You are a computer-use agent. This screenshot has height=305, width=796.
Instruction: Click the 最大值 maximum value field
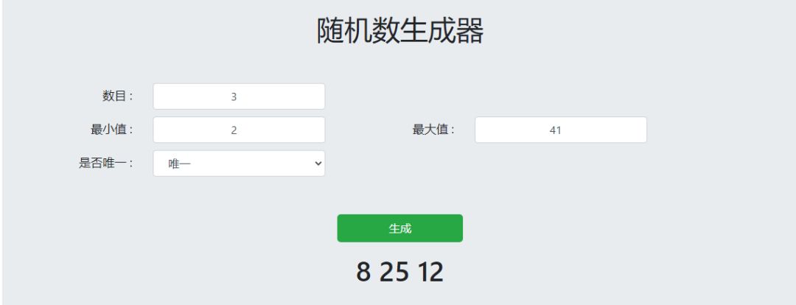click(x=560, y=130)
